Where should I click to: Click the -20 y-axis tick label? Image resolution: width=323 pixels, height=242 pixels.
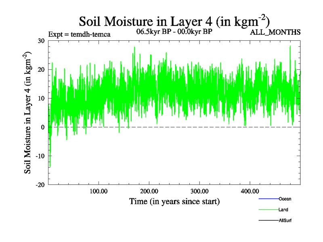tap(40, 185)
